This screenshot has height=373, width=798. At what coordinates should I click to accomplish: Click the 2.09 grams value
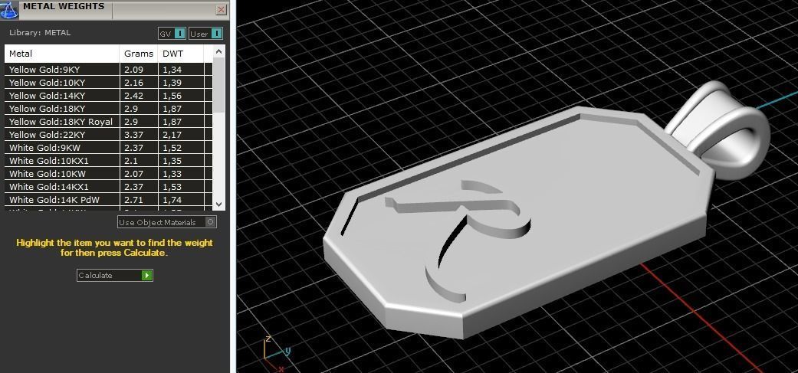point(133,70)
